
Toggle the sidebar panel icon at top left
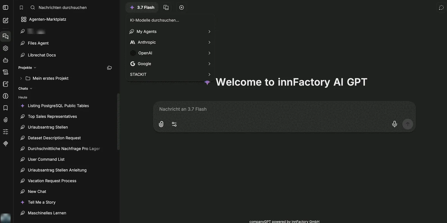click(x=6, y=8)
